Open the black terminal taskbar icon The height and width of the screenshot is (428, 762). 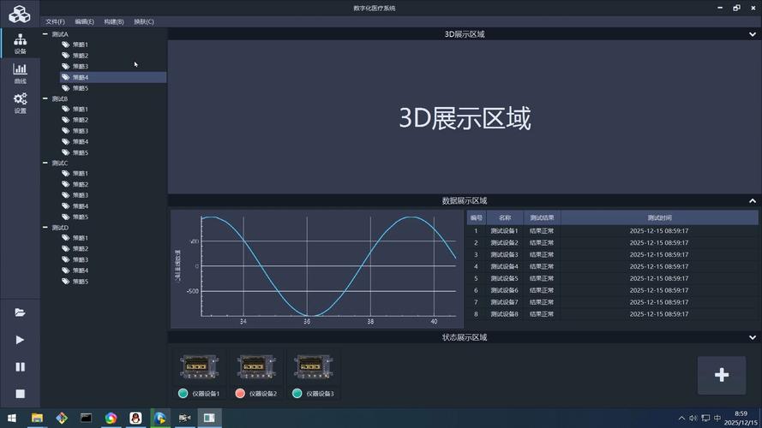pos(86,418)
